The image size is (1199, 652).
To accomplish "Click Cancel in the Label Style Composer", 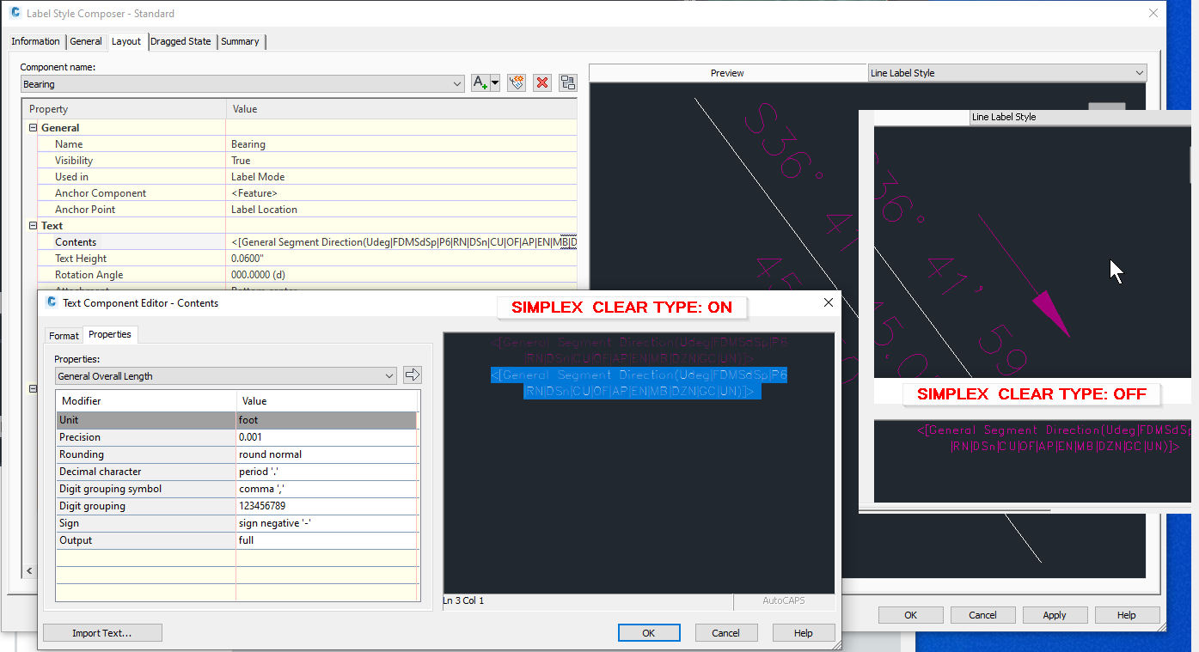I will click(x=983, y=615).
